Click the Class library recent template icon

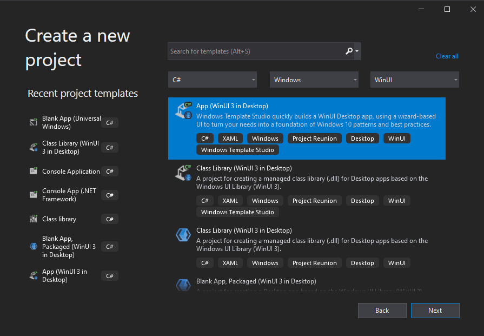coord(33,219)
